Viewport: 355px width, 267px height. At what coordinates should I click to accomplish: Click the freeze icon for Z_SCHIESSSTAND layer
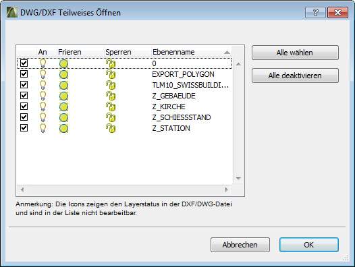tap(63, 118)
